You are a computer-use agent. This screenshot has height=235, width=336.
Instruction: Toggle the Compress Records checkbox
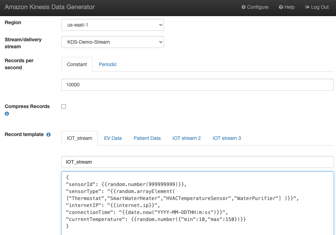(x=64, y=107)
